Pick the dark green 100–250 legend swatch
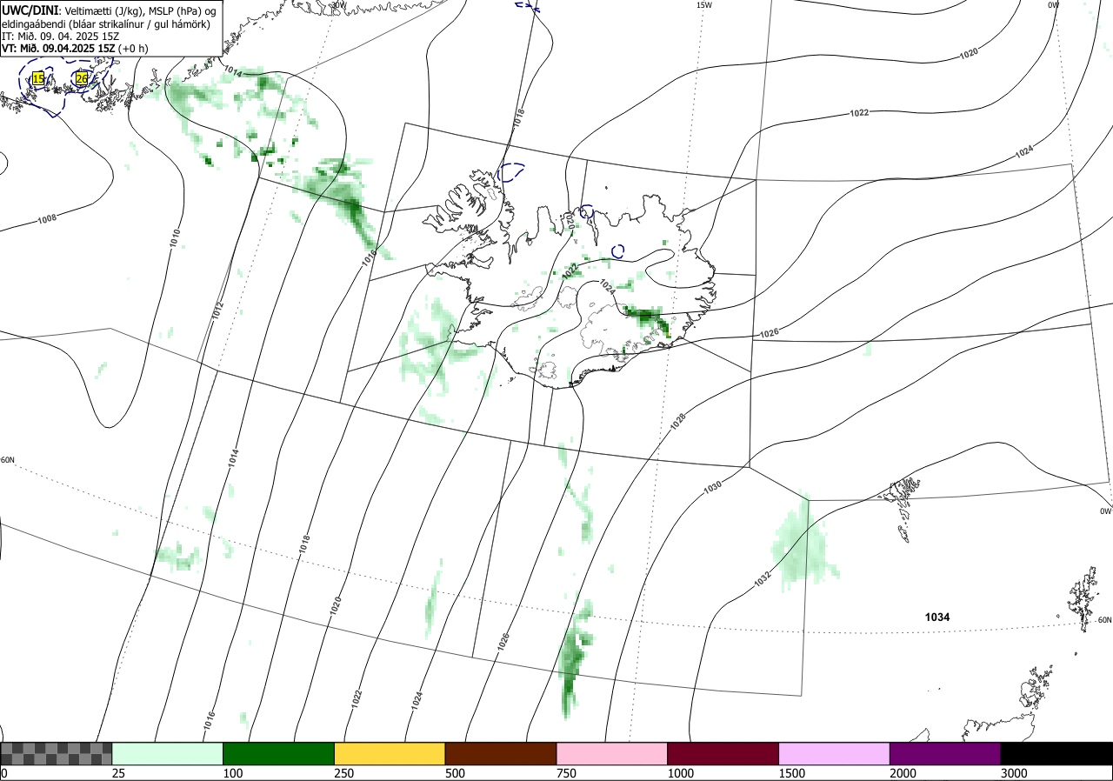Viewport: 1113px width, 781px height. click(x=279, y=753)
